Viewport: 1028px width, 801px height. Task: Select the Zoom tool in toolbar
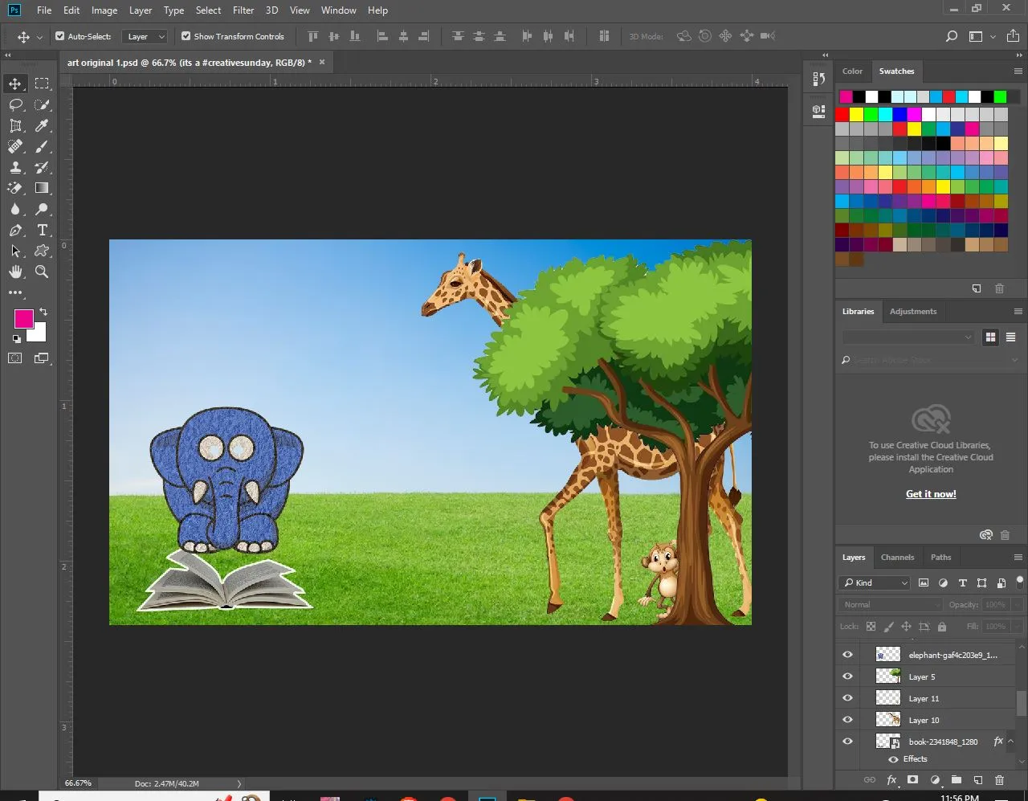click(42, 272)
